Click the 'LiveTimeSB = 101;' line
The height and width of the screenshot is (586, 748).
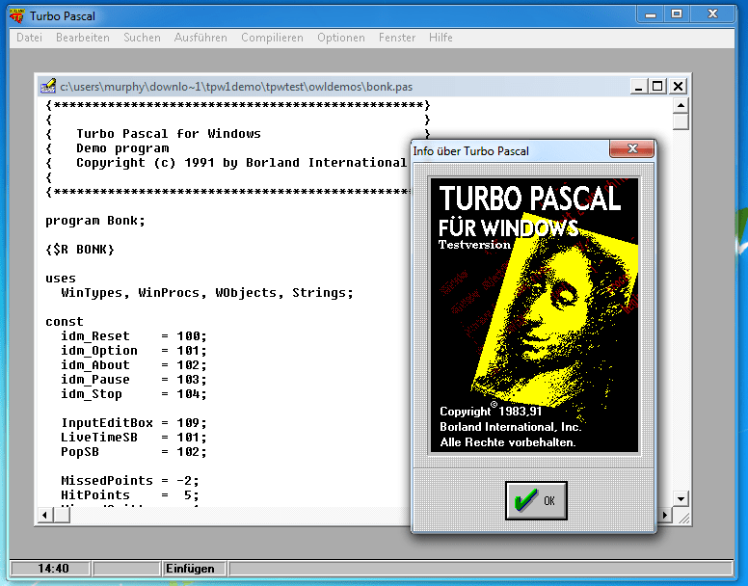(134, 438)
